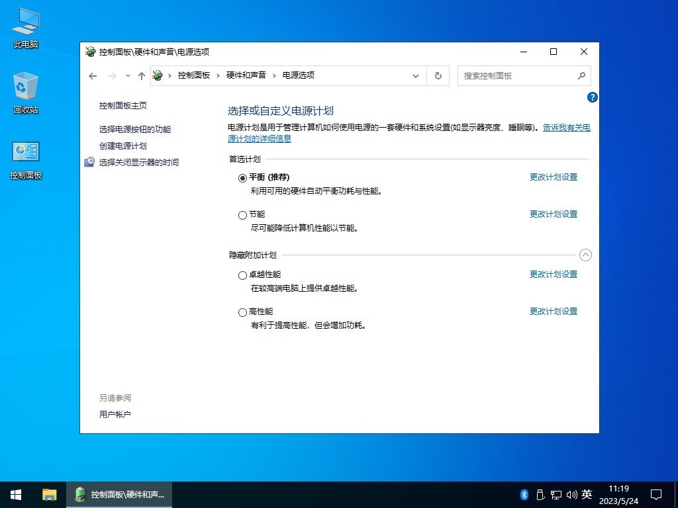Image resolution: width=678 pixels, height=508 pixels.
Task: Open 更改计划设置 for the 平衡 plan
Action: [554, 177]
